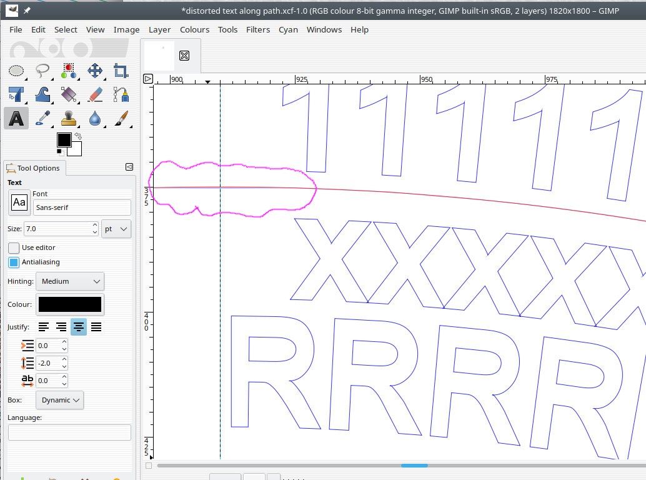Select the Free Select lasso tool
This screenshot has height=480, width=646.
click(x=42, y=71)
